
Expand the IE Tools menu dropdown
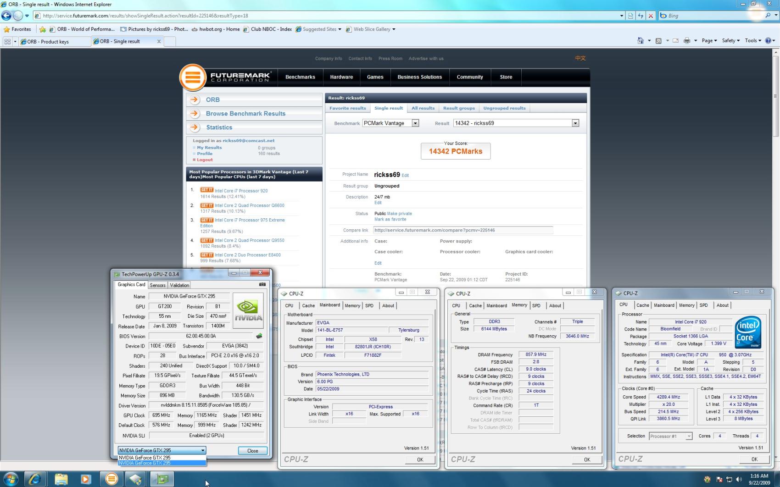coord(753,41)
